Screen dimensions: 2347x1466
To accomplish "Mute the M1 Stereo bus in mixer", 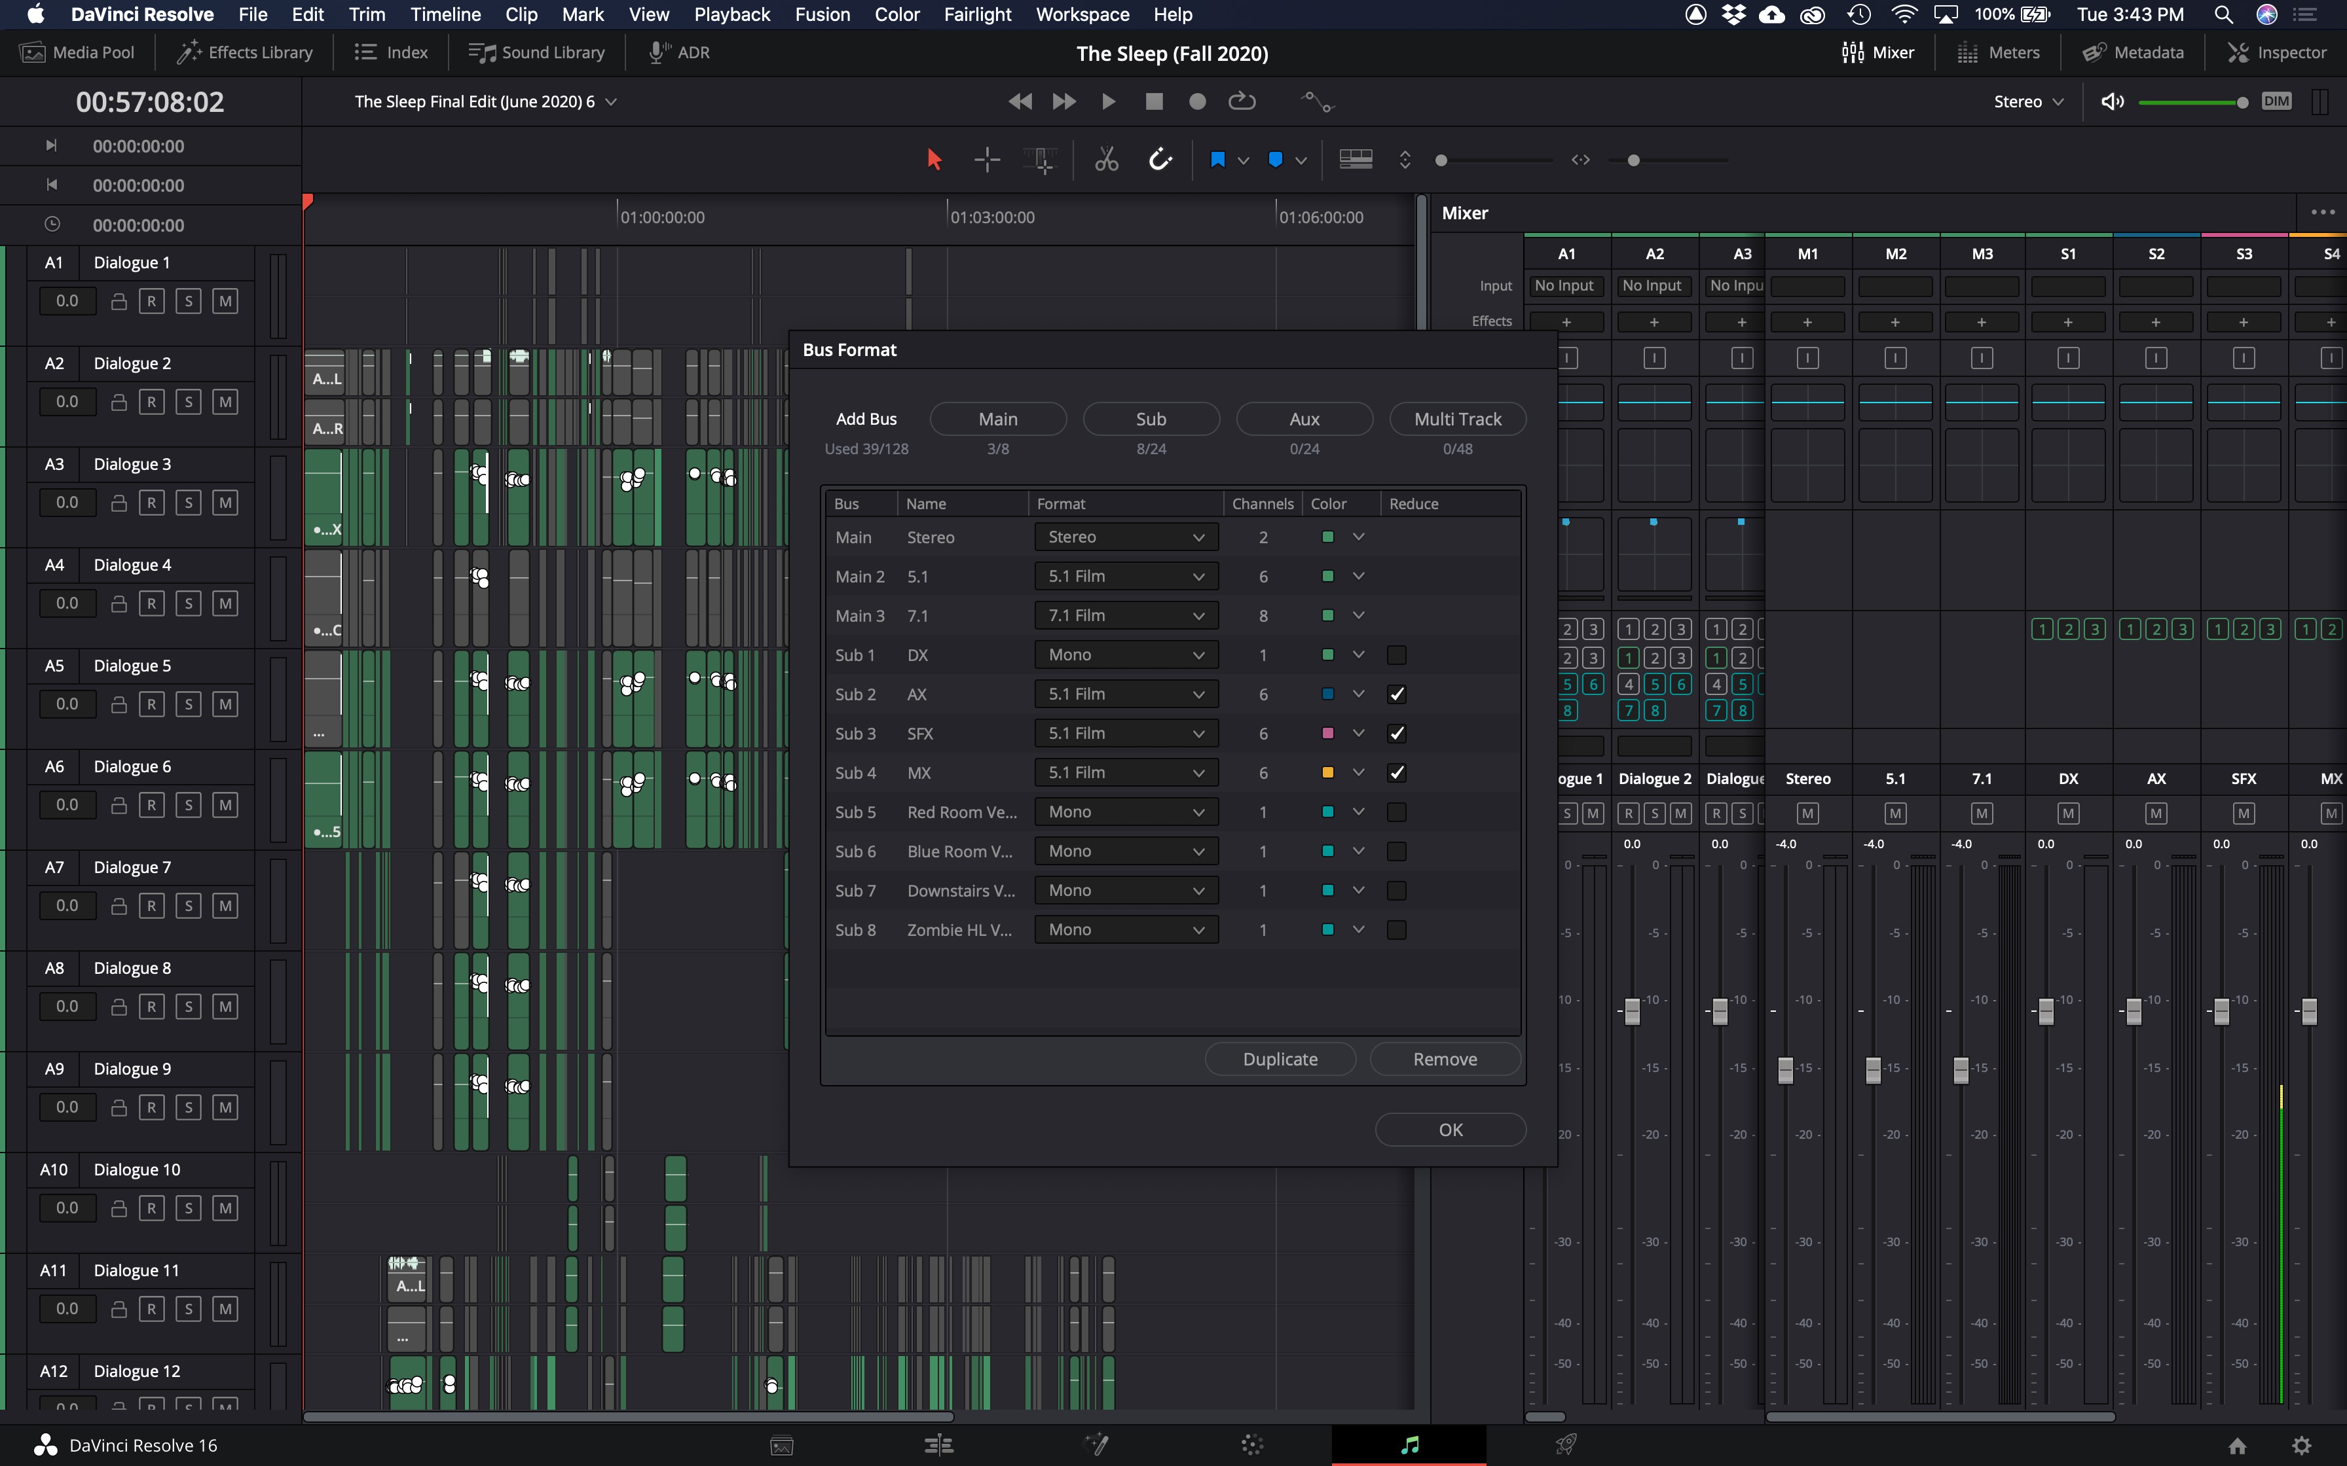I will pos(1807,813).
